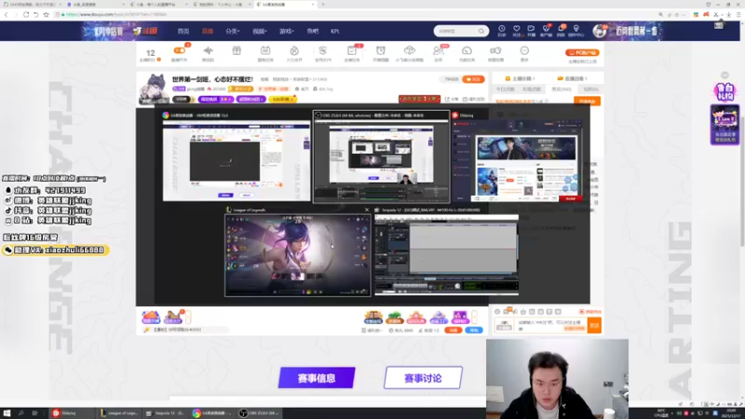
Task: Expand the right gift strip arrow
Action: (x=474, y=317)
